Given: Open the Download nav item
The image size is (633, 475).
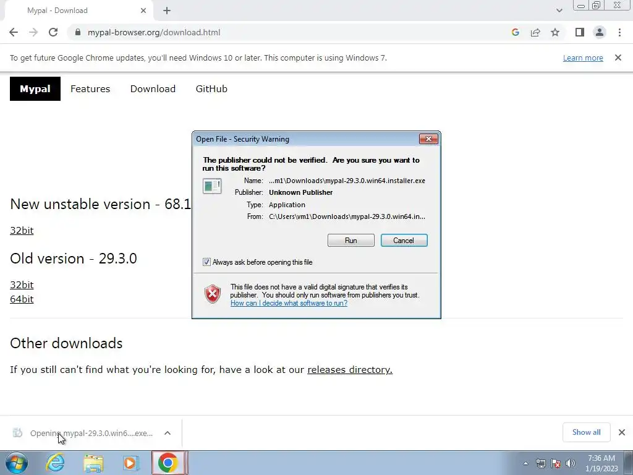Looking at the screenshot, I should point(153,89).
